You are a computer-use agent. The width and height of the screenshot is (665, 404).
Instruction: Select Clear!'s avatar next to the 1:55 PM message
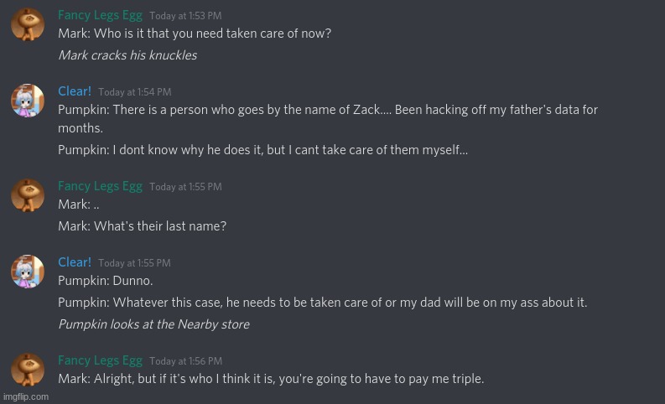tap(28, 272)
